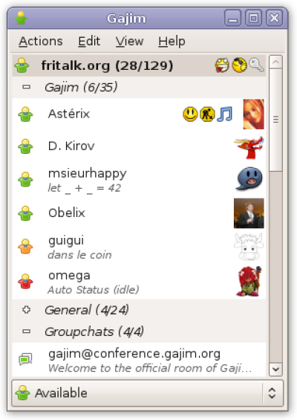This screenshot has height=420, width=297.
Task: Click Obelix's avatar photo thumbnail
Action: coord(249,213)
